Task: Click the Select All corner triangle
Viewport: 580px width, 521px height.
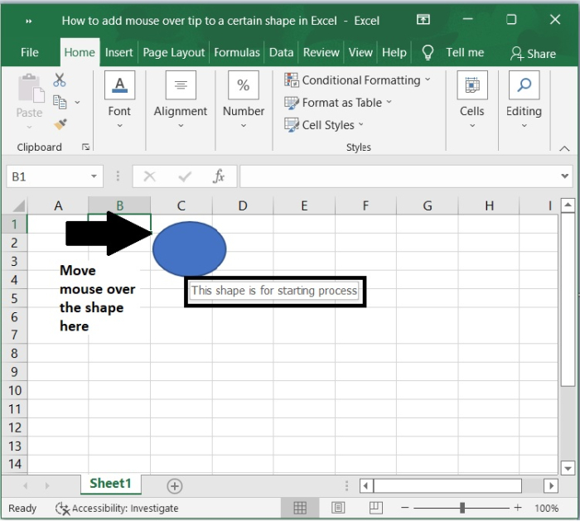Action: (x=18, y=205)
